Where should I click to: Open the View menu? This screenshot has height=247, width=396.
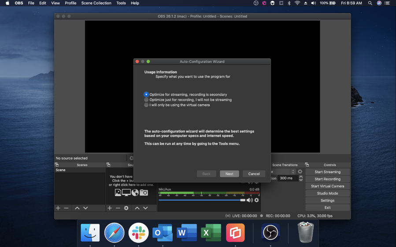56,3
